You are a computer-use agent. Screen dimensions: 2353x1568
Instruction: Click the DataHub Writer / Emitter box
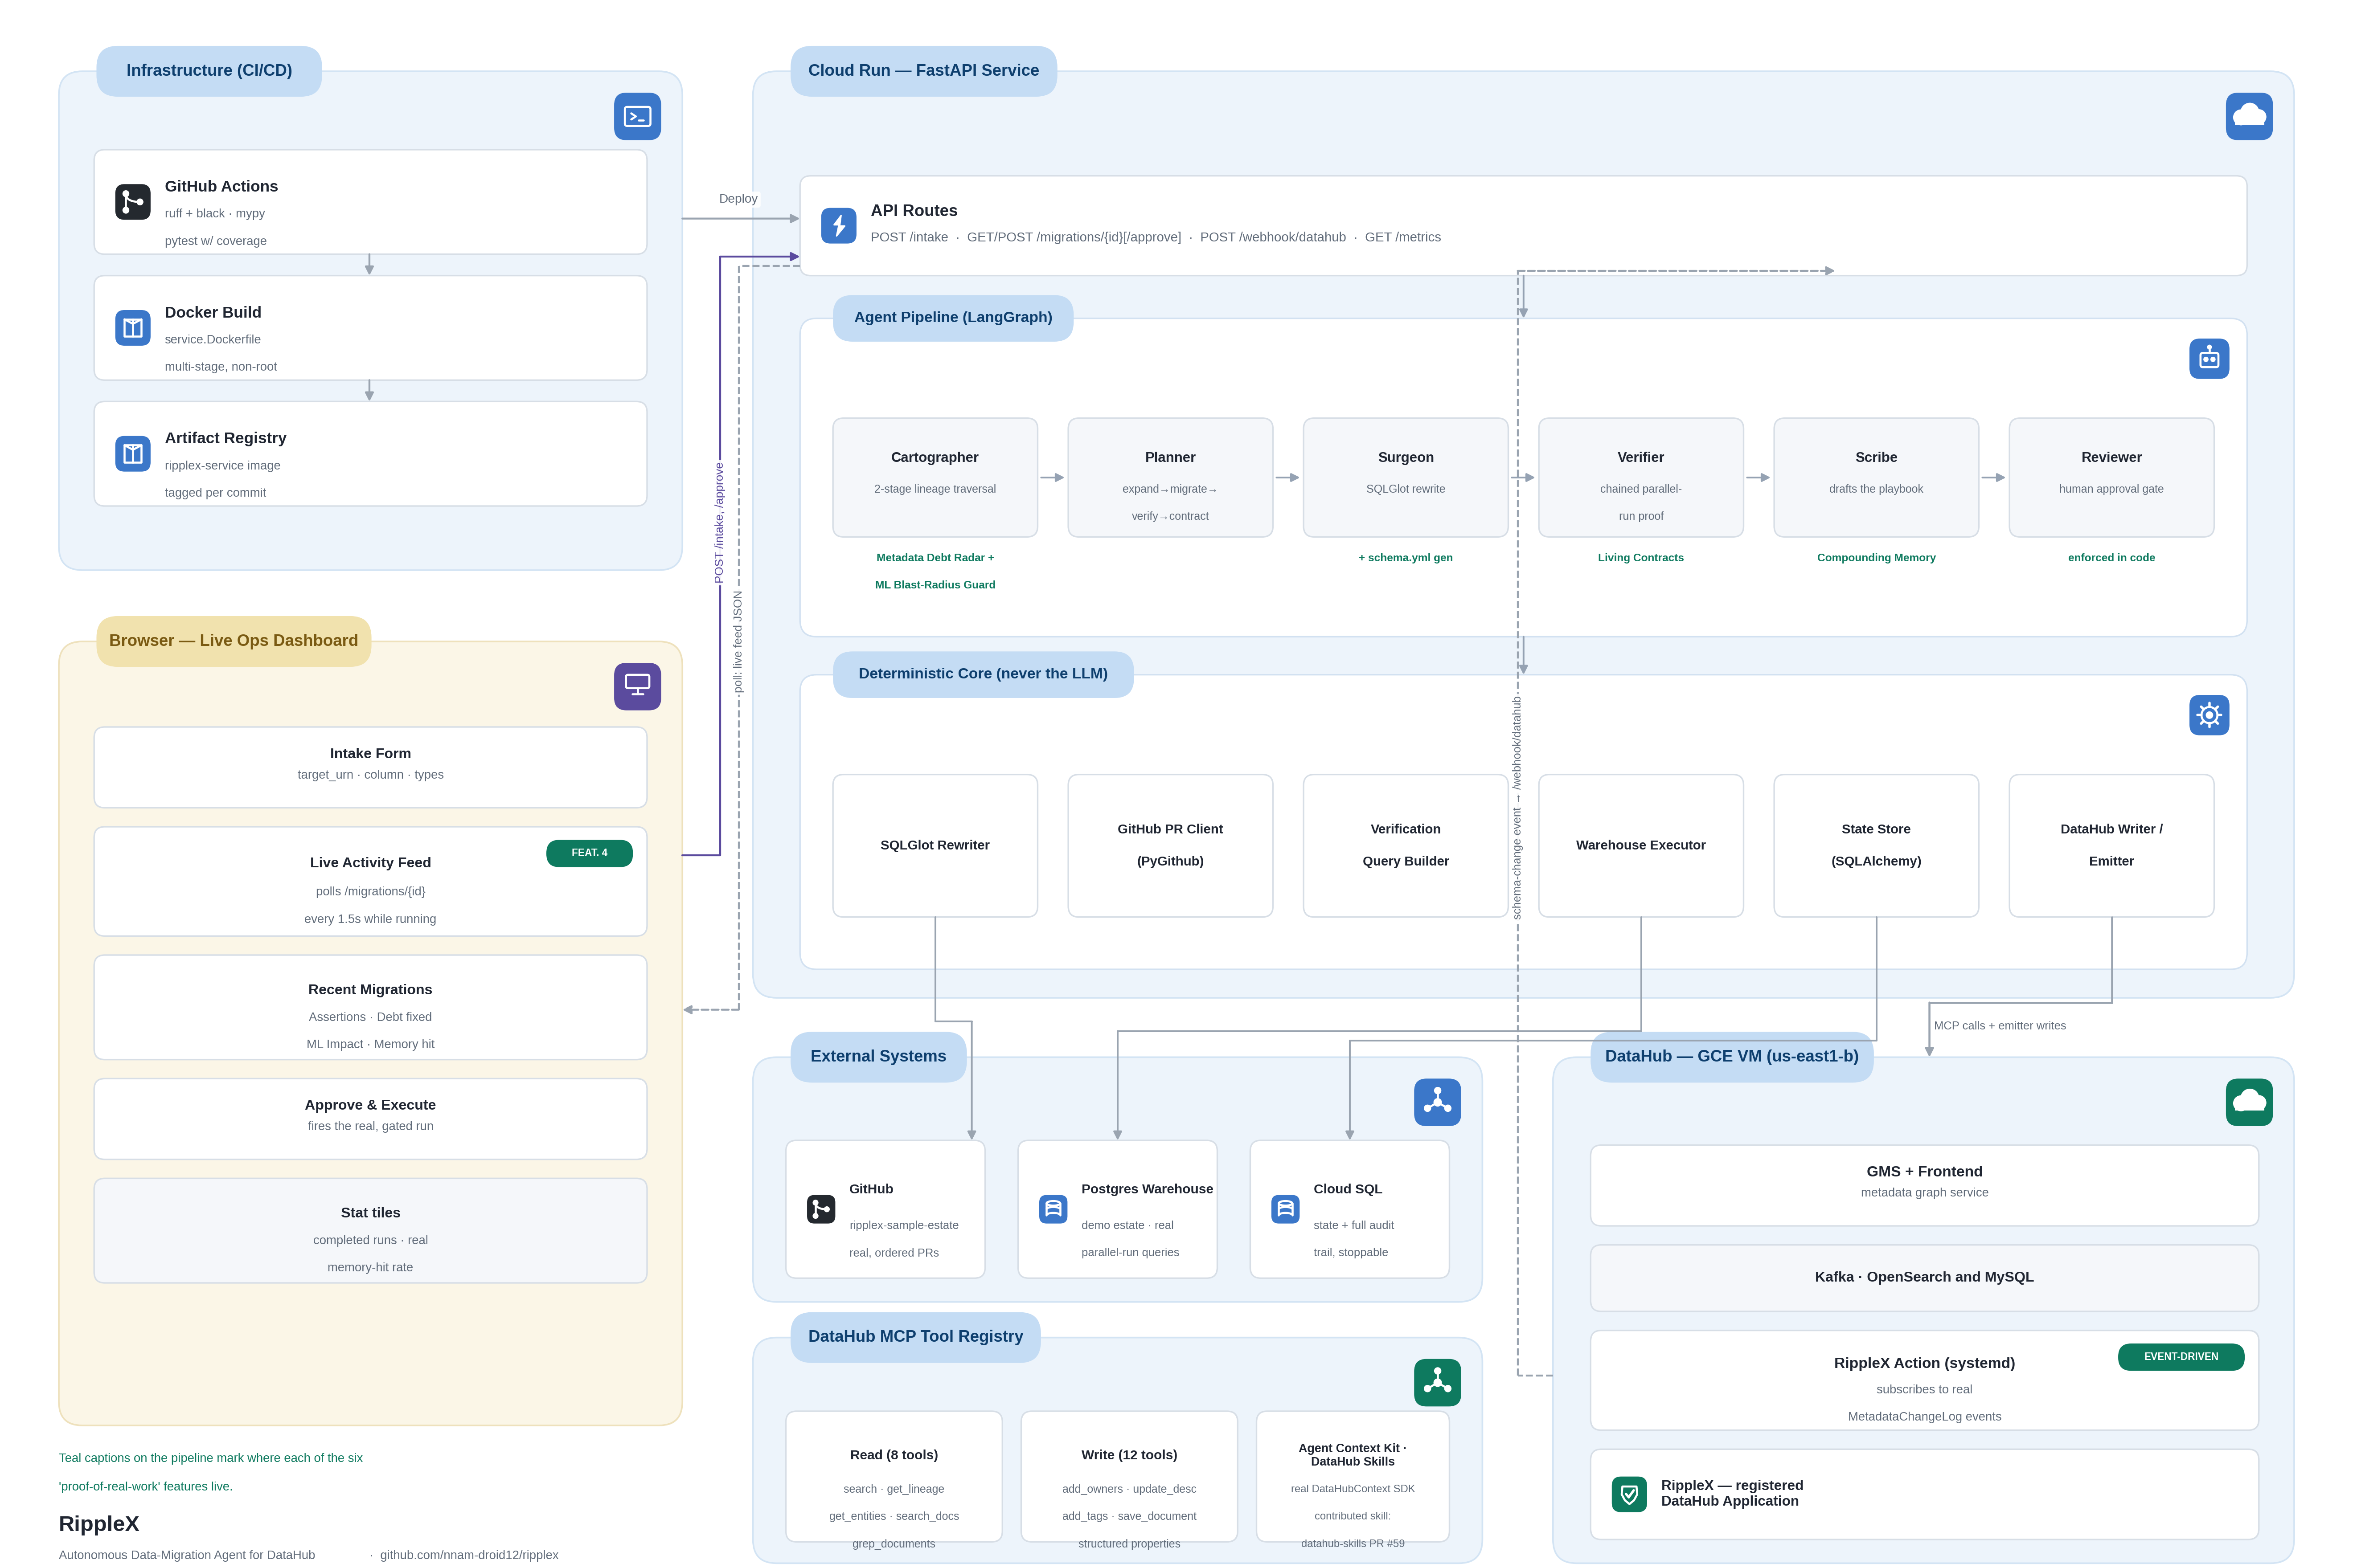click(x=2112, y=846)
